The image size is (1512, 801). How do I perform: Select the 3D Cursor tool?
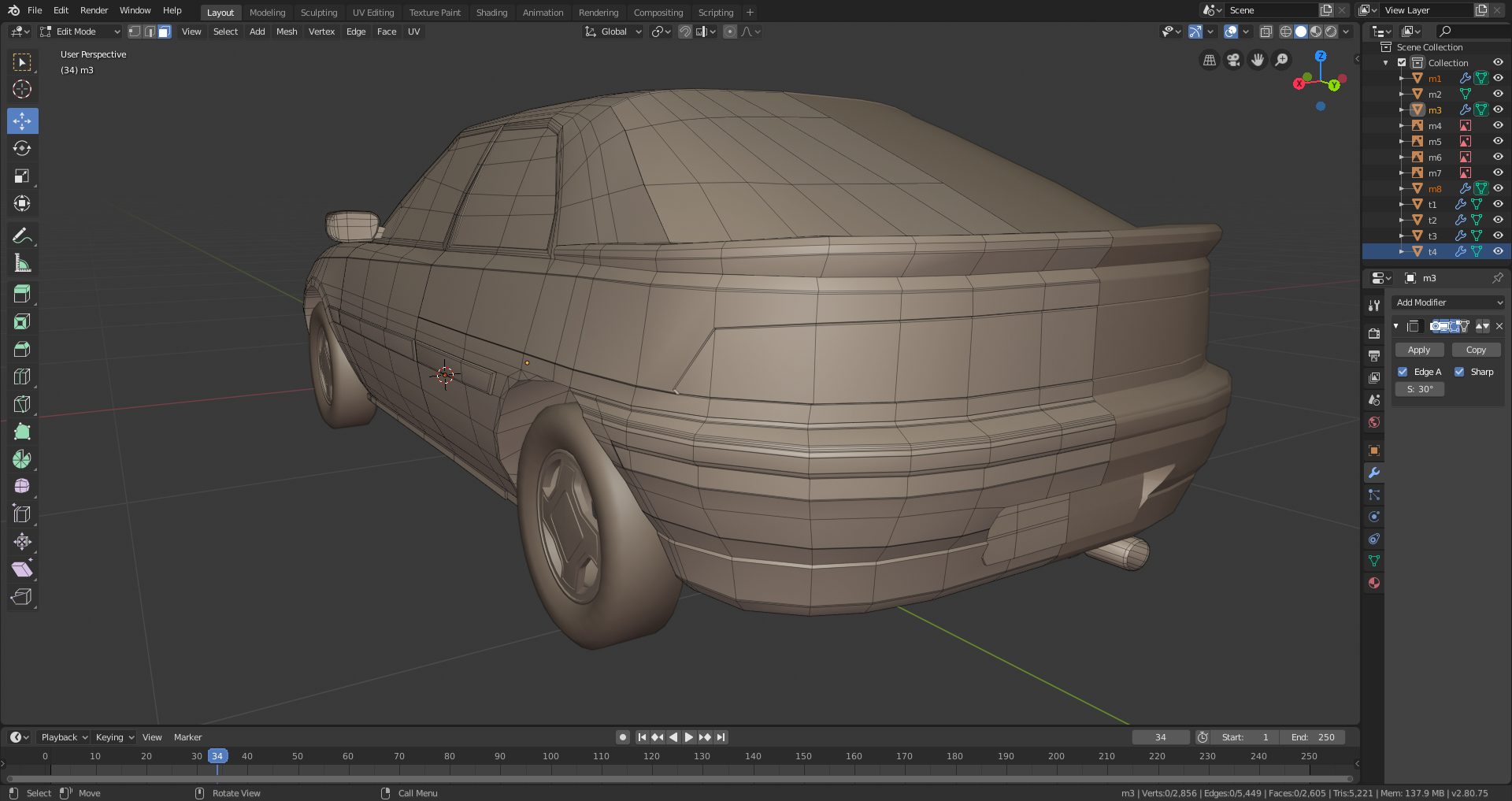(x=22, y=89)
